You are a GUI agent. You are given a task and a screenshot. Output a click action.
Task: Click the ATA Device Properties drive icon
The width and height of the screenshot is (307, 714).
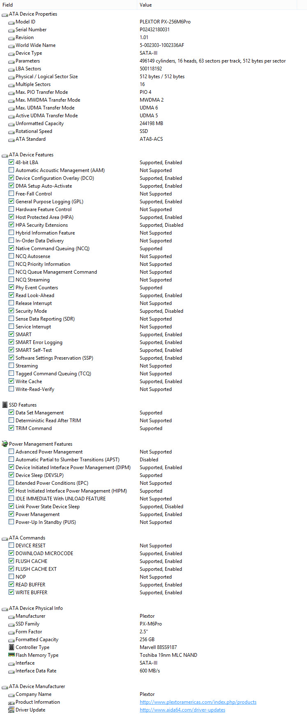(5, 14)
